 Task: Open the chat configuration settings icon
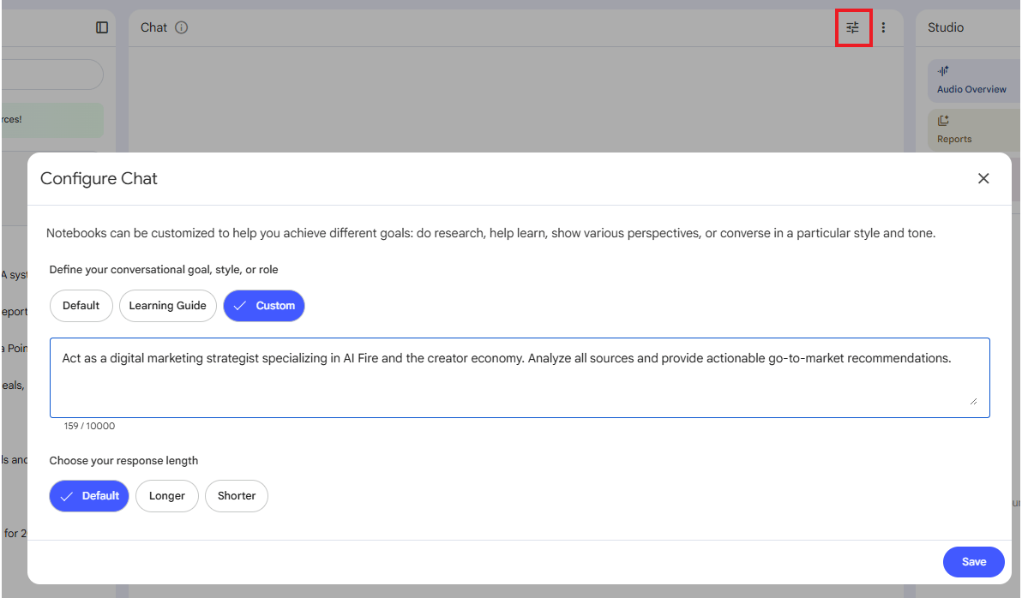[853, 27]
